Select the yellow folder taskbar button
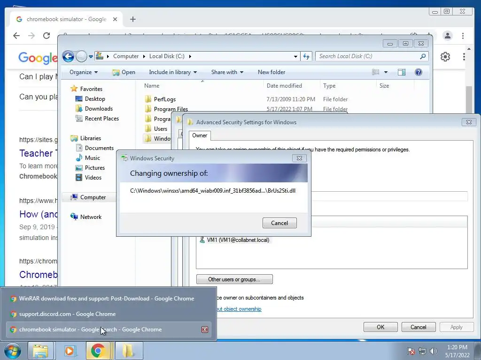481x360 pixels. (x=128, y=351)
